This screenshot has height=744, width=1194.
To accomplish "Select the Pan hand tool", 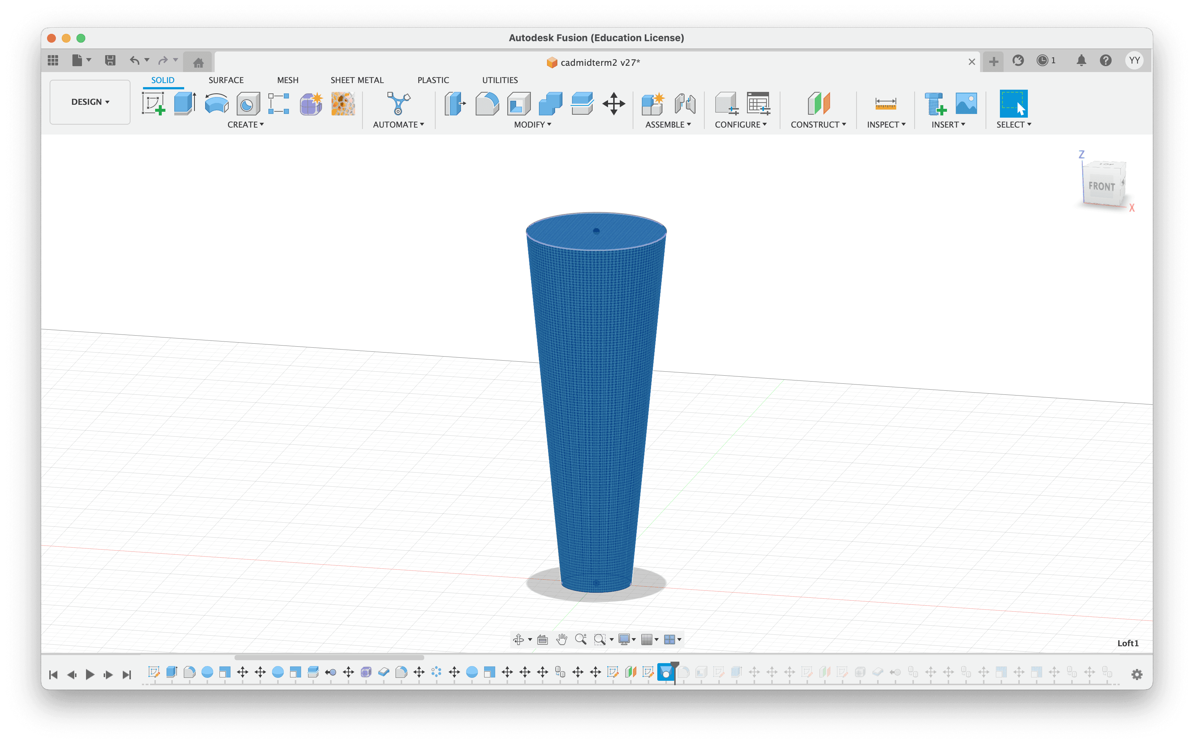I will pyautogui.click(x=561, y=639).
